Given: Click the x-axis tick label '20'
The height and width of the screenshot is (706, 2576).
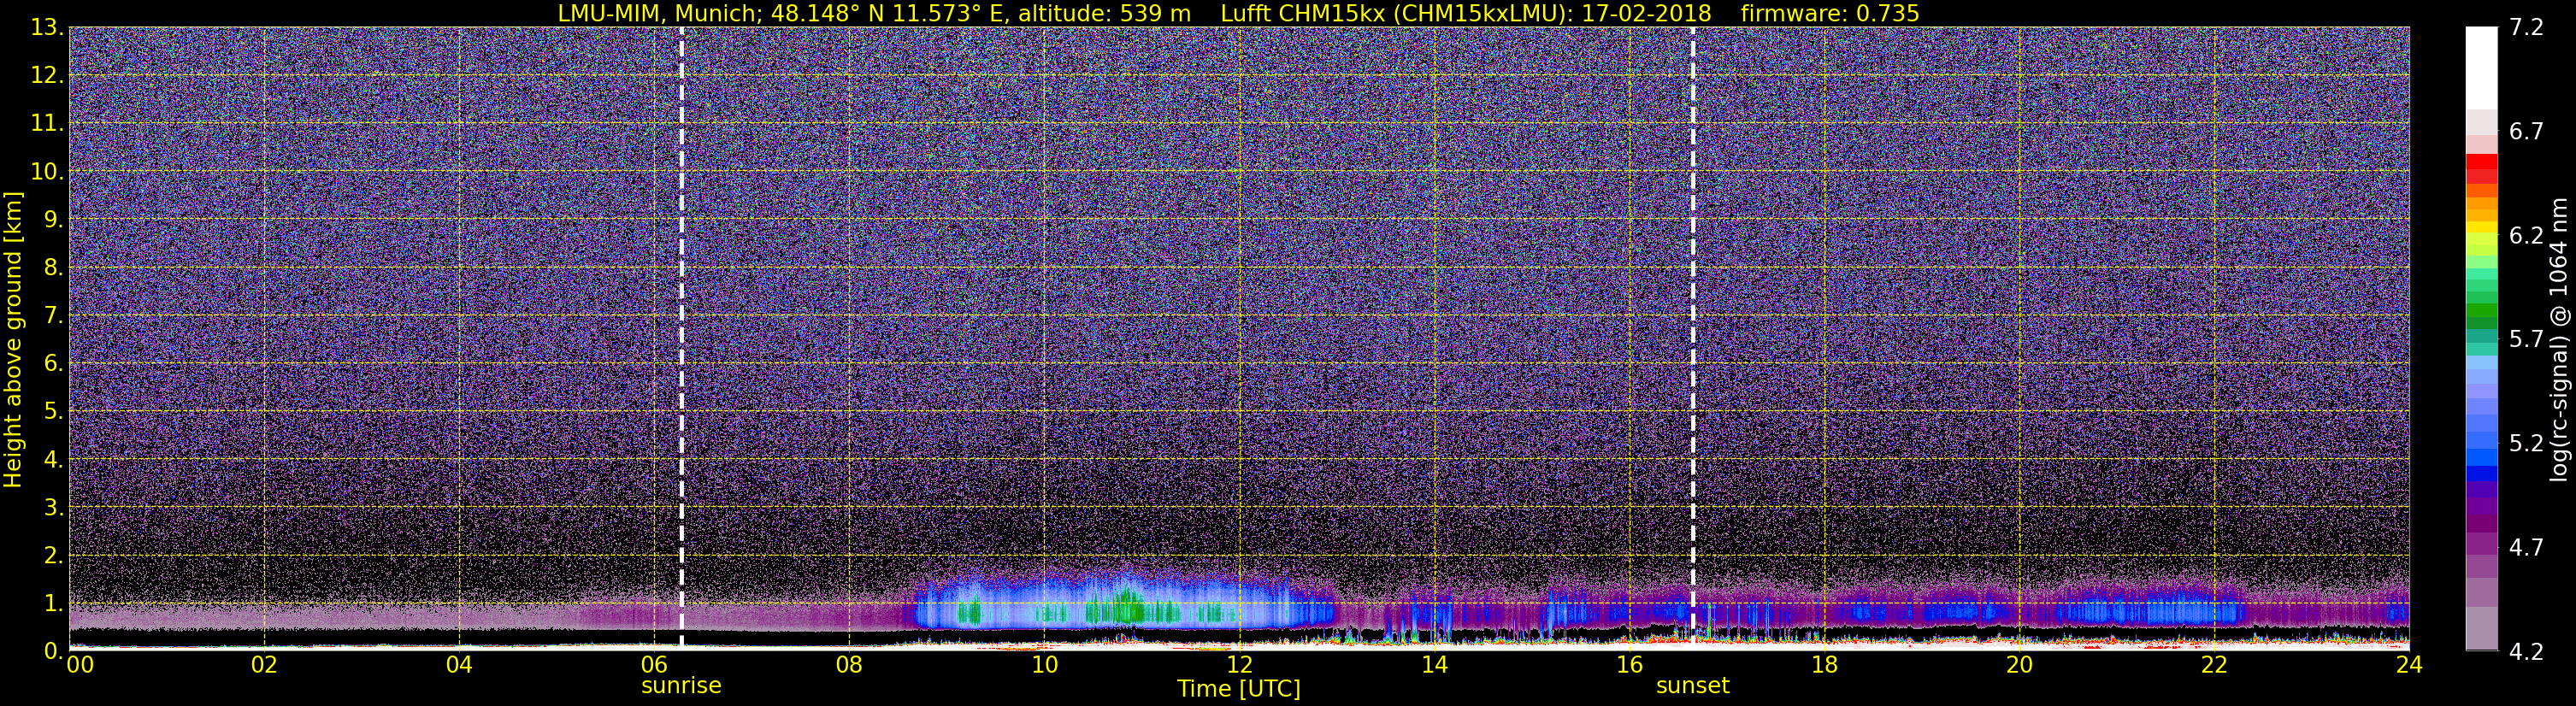Looking at the screenshot, I should 2019,665.
